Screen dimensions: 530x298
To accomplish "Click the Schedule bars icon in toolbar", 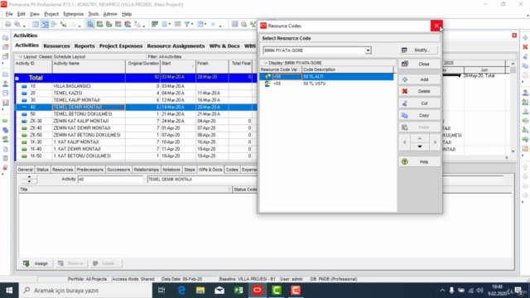I will click(155, 24).
